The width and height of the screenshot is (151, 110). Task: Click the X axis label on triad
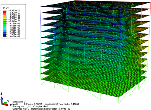coord(11,105)
